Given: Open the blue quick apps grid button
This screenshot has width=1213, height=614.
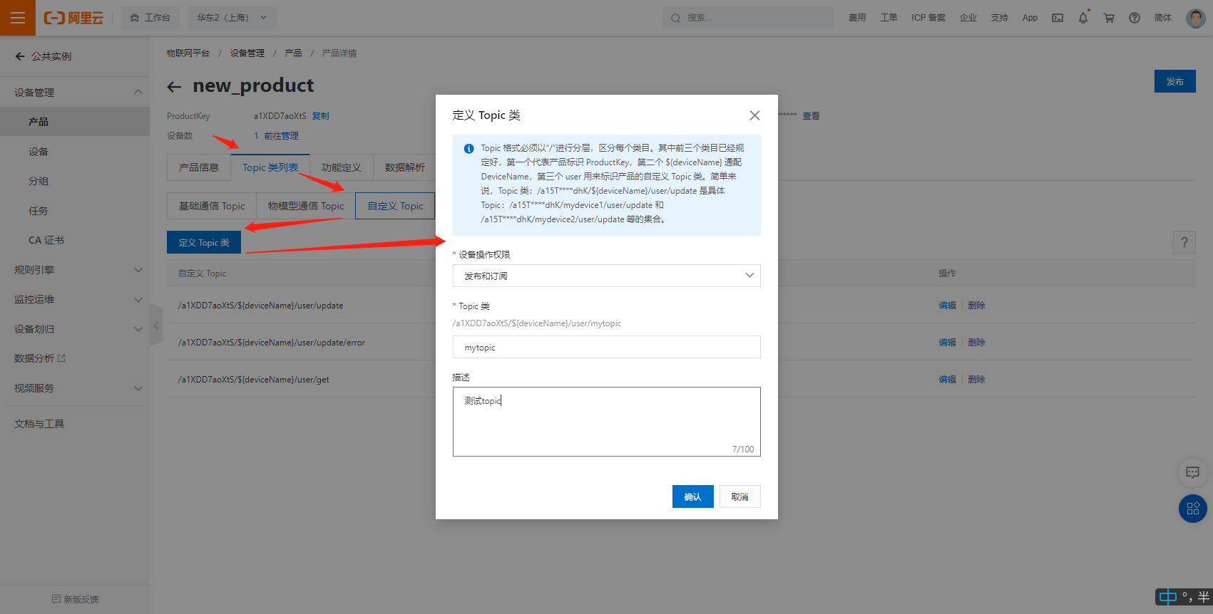Looking at the screenshot, I should coord(1193,509).
